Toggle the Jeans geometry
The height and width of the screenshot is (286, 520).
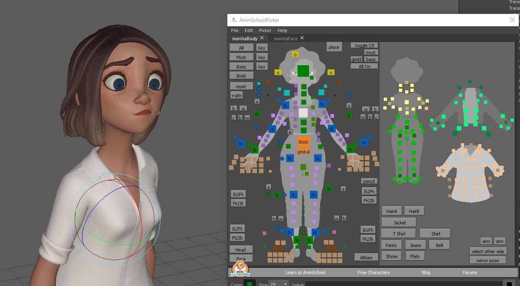coord(415,245)
